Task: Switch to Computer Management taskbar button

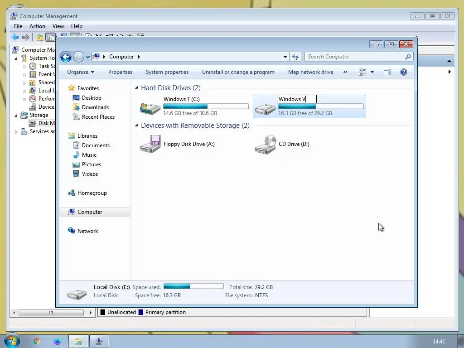Action: (99, 342)
